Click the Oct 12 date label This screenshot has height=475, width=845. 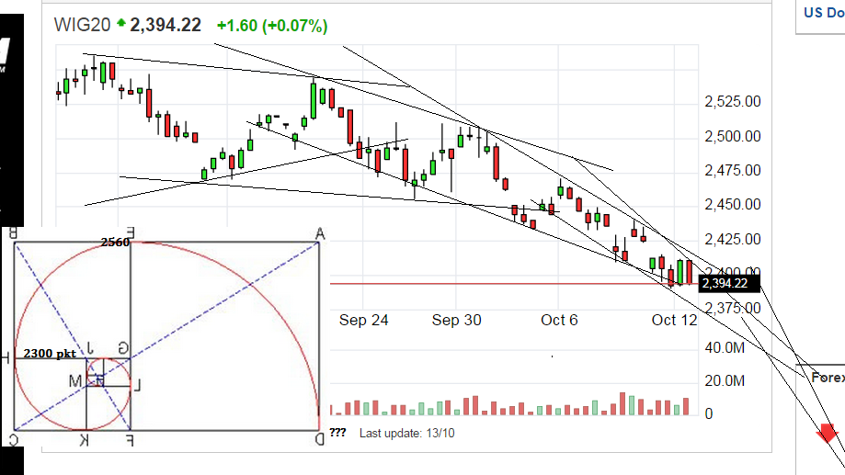(x=675, y=320)
